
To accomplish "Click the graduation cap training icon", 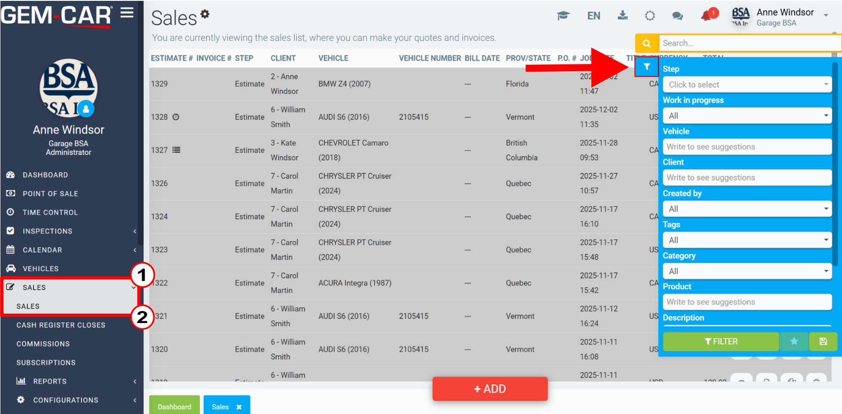I will [x=563, y=15].
